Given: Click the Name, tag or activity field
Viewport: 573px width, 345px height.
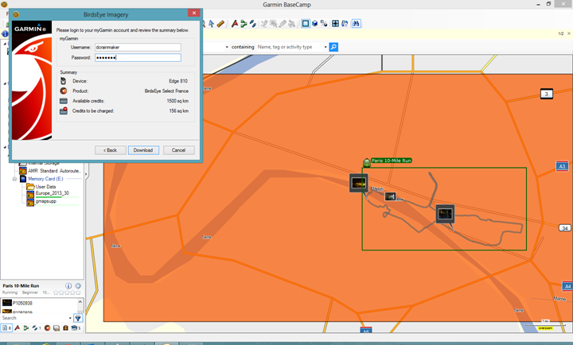Looking at the screenshot, I should pos(289,47).
